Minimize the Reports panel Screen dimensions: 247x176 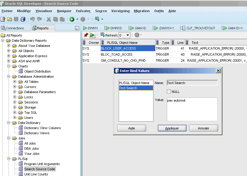pyautogui.click(x=77, y=28)
